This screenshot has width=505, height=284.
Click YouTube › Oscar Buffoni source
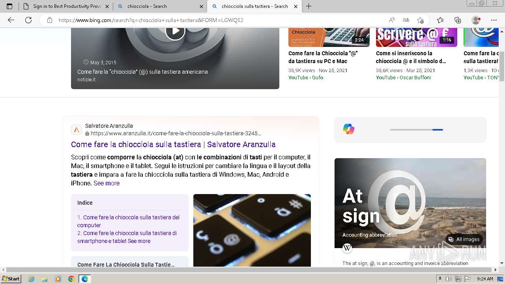tap(403, 77)
